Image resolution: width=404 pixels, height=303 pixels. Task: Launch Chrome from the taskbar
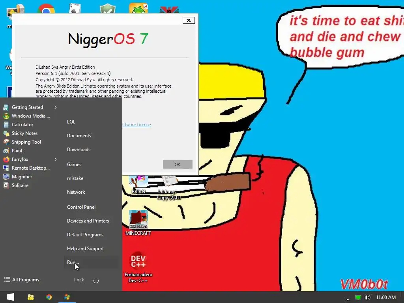pyautogui.click(x=49, y=297)
